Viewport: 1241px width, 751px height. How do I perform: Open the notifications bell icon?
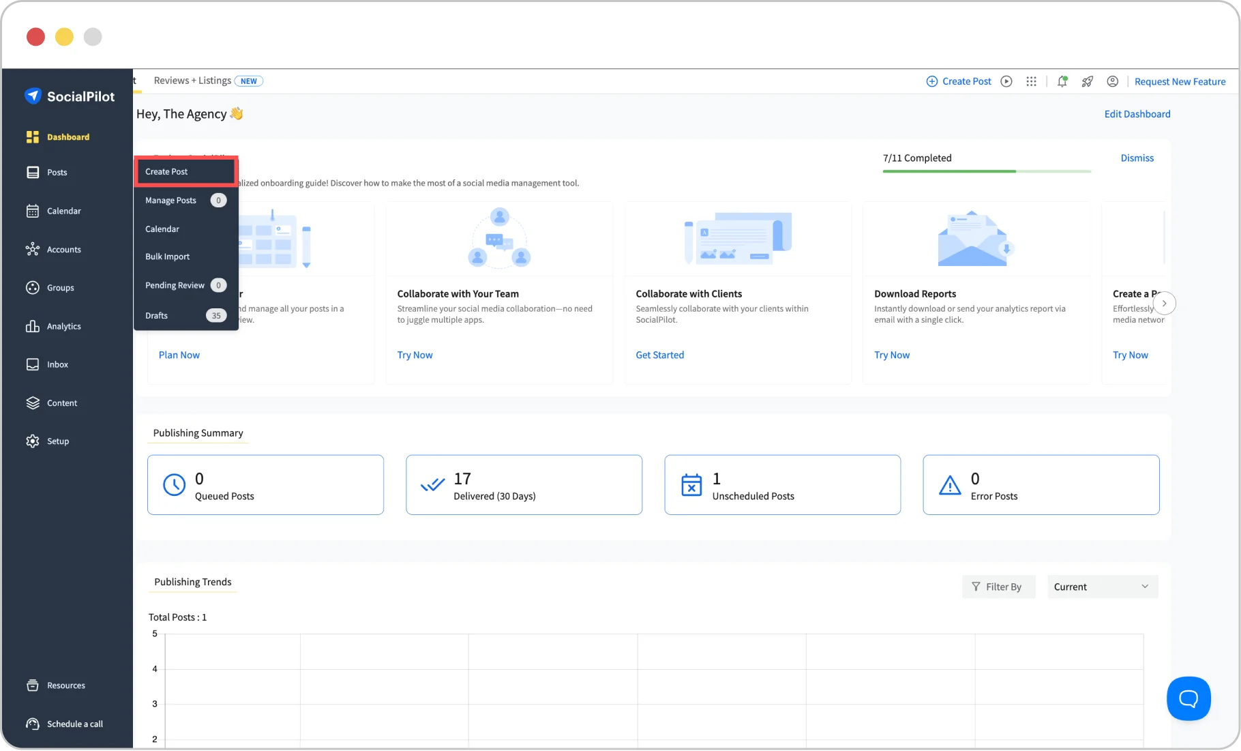pyautogui.click(x=1062, y=81)
